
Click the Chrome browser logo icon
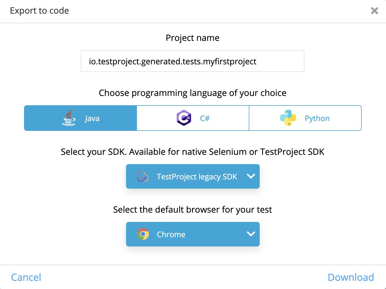[x=143, y=234]
